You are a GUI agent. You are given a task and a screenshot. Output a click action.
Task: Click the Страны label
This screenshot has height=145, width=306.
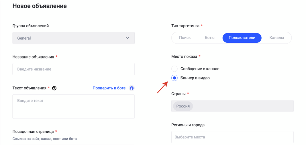(x=178, y=94)
